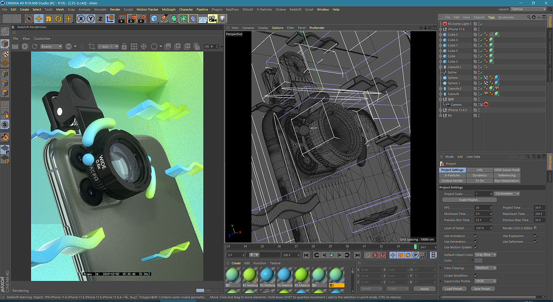
Task: Click the Camera object icon in toolbar
Action: coord(213,19)
